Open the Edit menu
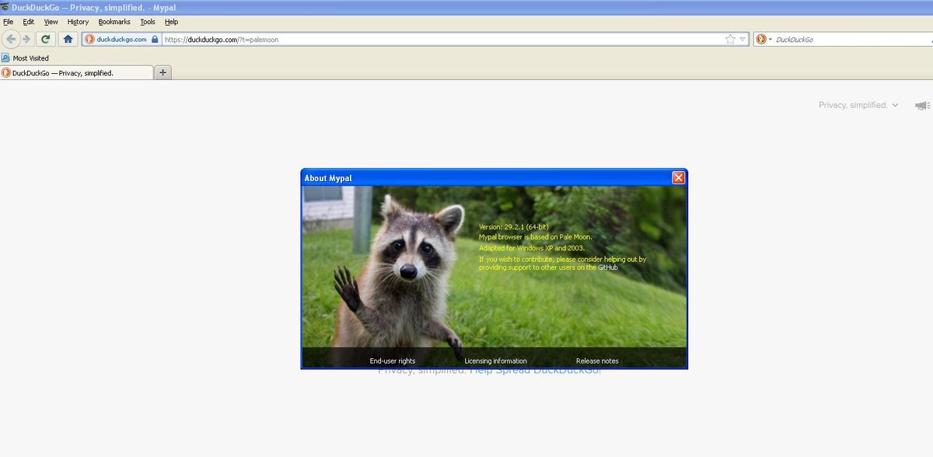Screen dimensions: 933x457 (29, 22)
